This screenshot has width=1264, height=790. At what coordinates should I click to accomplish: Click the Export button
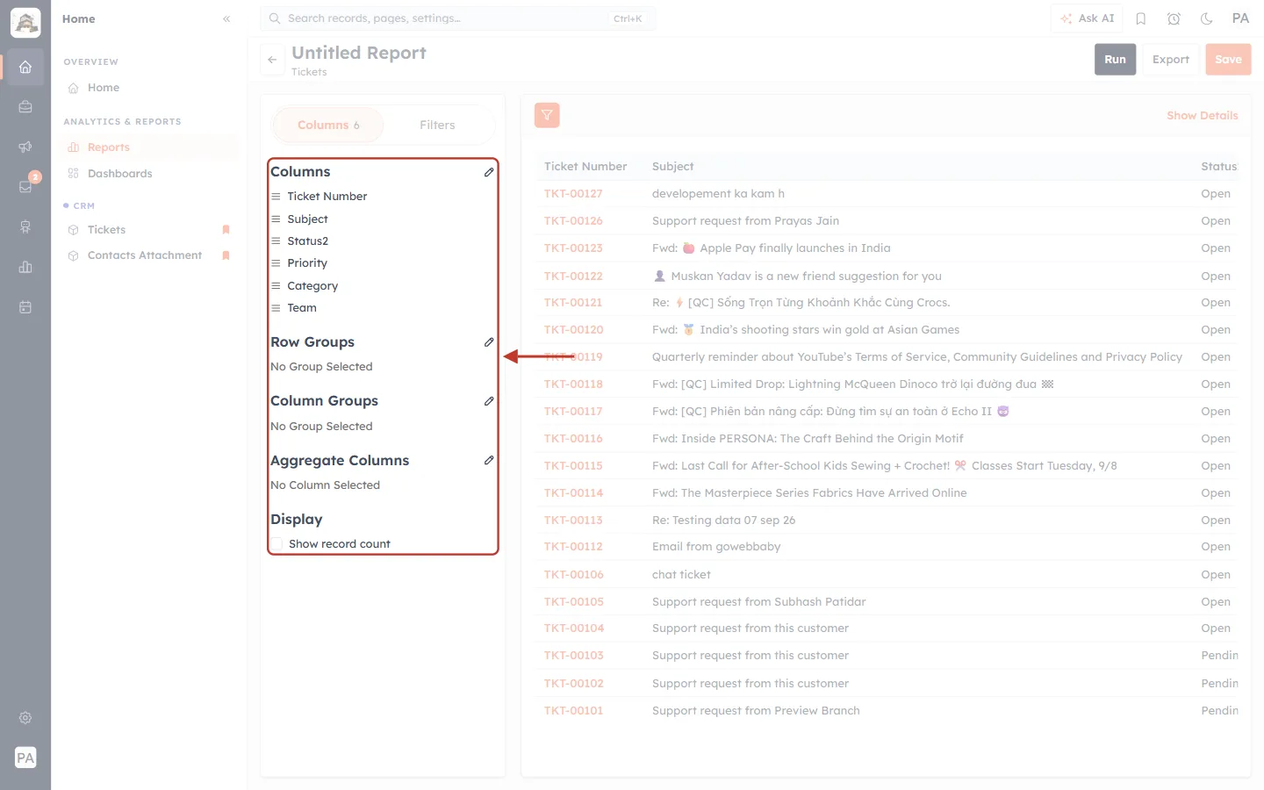[1171, 60]
